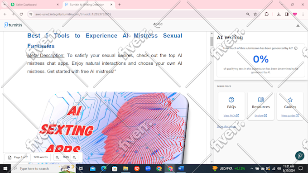Open volume control in system tray

pyautogui.click(x=279, y=168)
